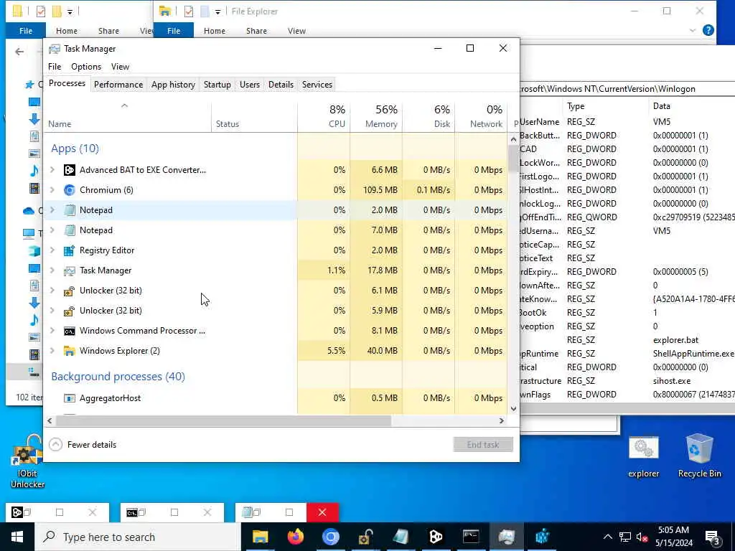Click the Task Manager taskbar button

pos(506,537)
